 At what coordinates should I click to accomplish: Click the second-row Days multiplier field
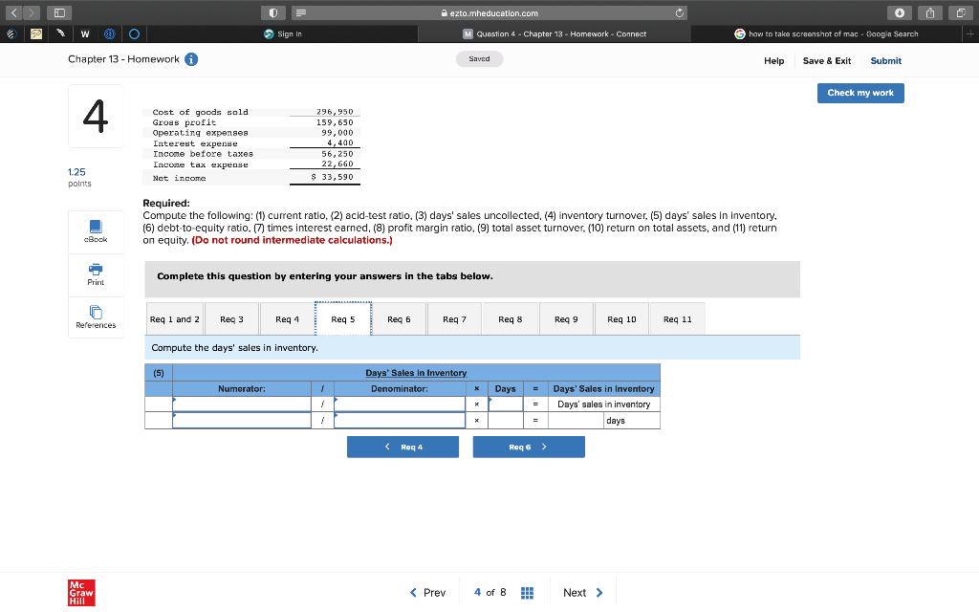(505, 421)
